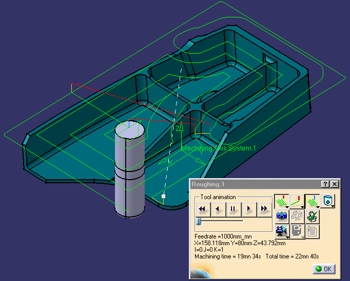
Task: Pause the tool animation
Action: (234, 209)
